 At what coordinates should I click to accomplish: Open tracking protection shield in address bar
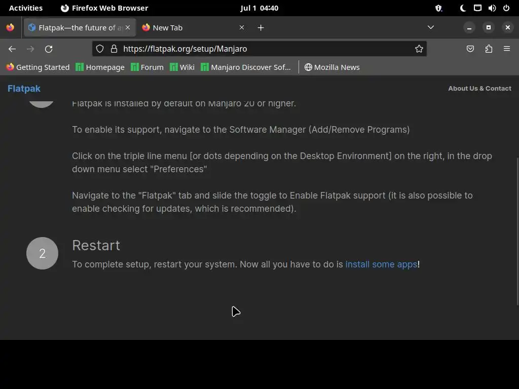pyautogui.click(x=100, y=49)
